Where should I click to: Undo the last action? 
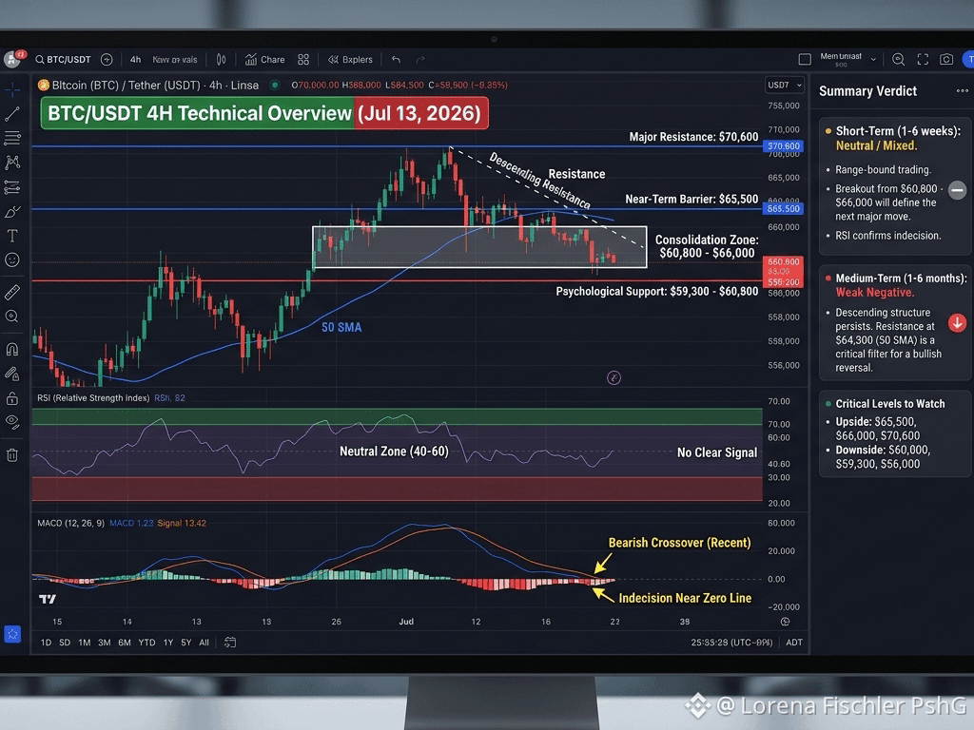(x=397, y=60)
